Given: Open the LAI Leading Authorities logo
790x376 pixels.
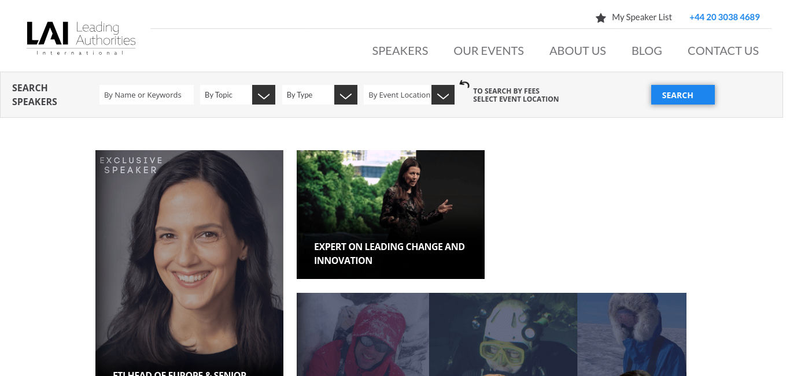Looking at the screenshot, I should tap(81, 38).
